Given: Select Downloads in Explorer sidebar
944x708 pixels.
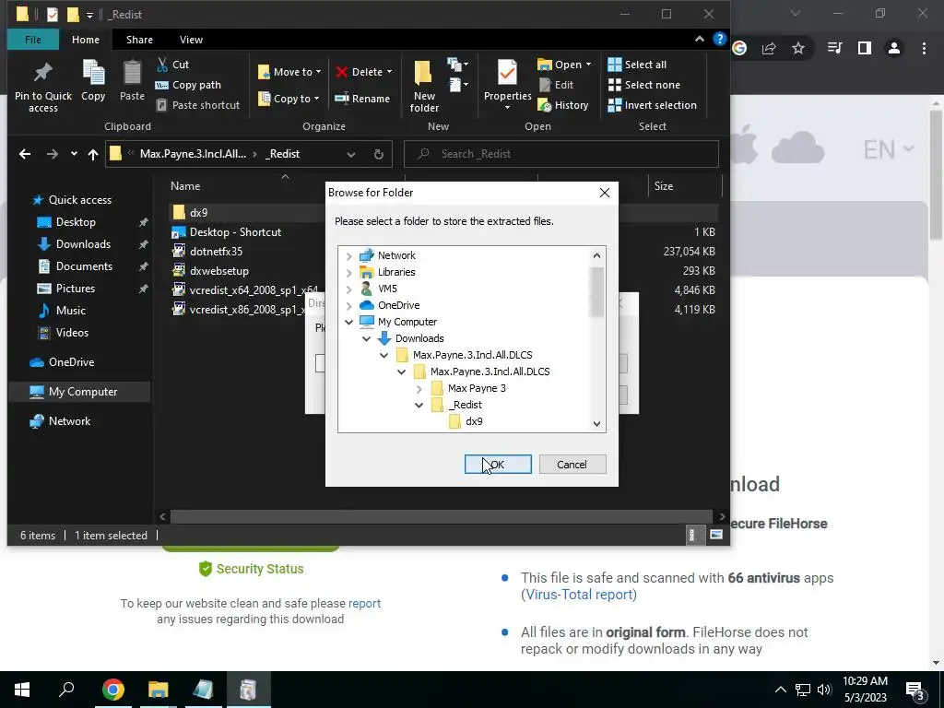Looking at the screenshot, I should (82, 244).
